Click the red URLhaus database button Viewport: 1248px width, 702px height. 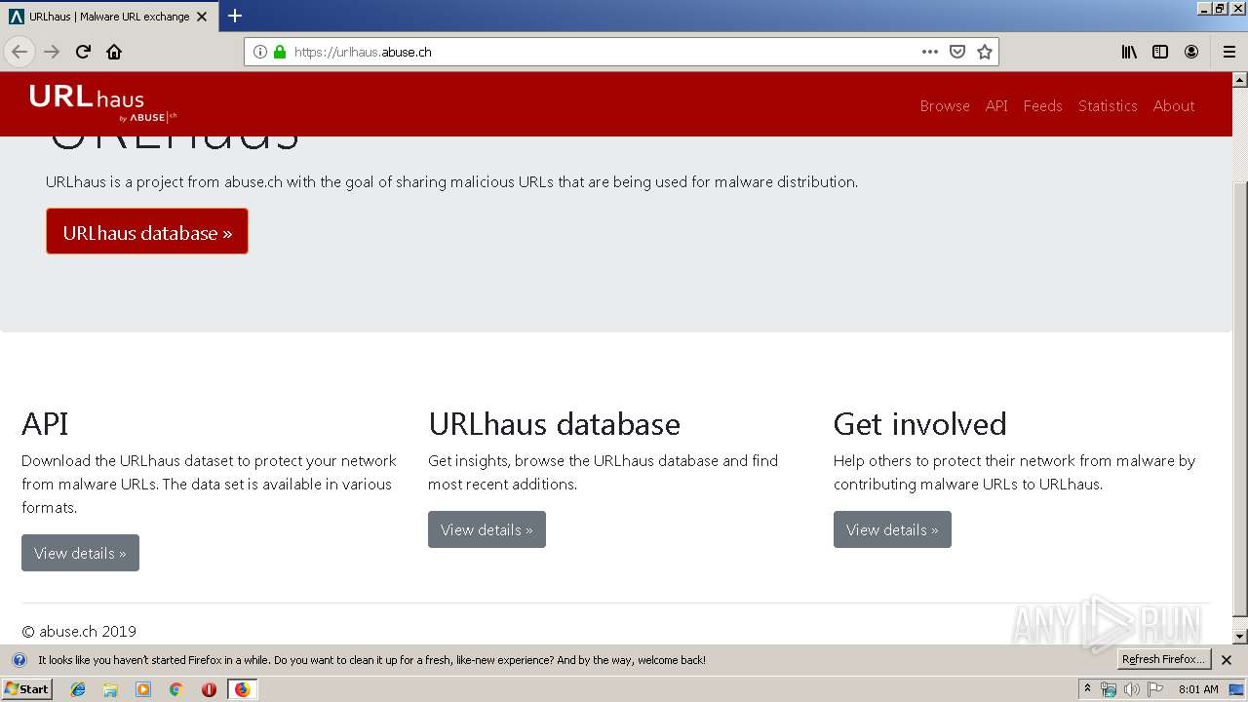click(147, 232)
